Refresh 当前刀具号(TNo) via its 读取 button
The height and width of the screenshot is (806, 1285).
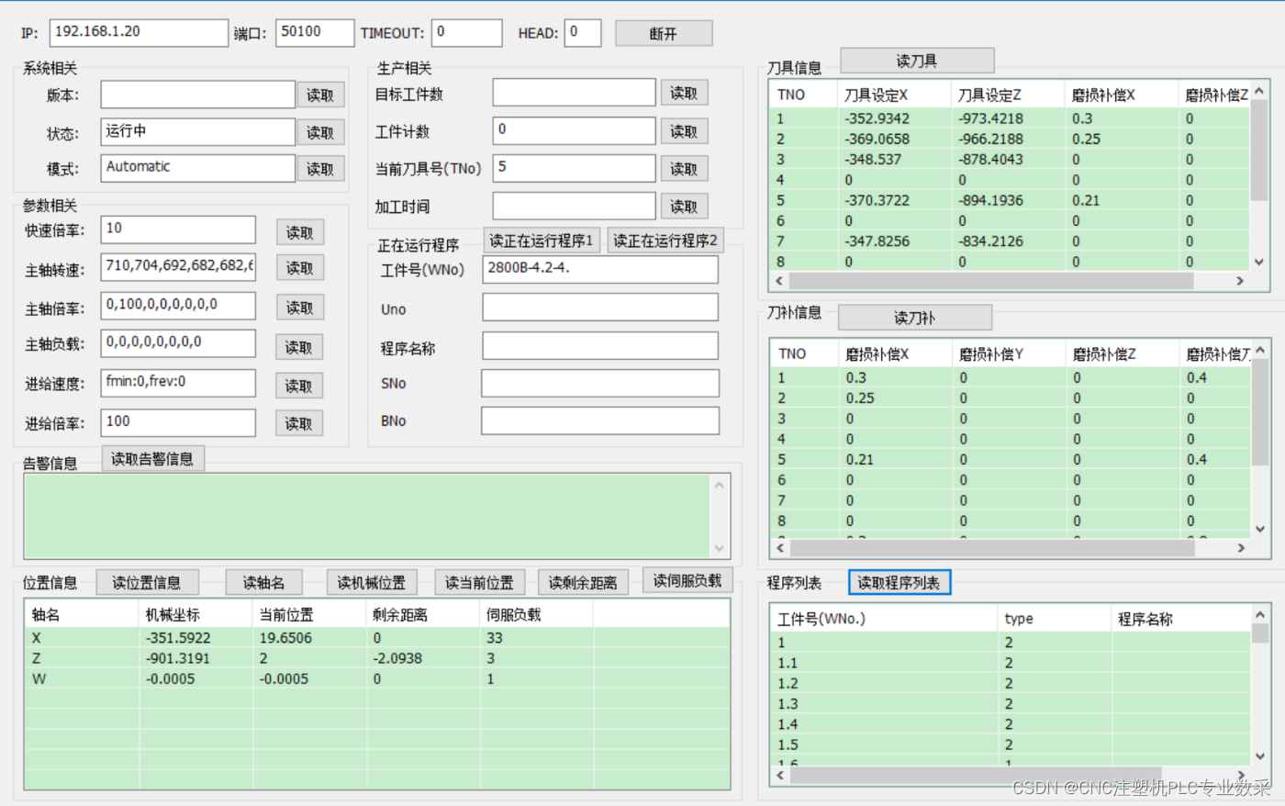pyautogui.click(x=684, y=168)
